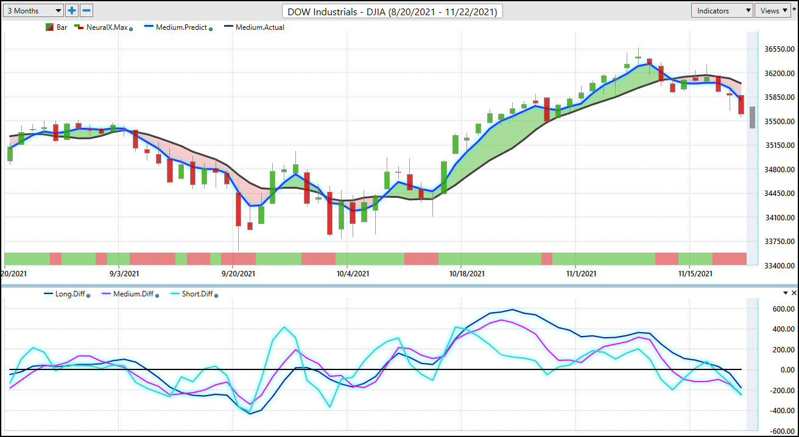Click the 33400.00 price axis label

point(778,265)
